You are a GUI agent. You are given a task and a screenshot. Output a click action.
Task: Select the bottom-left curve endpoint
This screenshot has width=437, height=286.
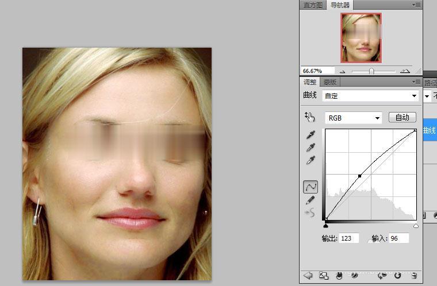(x=327, y=219)
